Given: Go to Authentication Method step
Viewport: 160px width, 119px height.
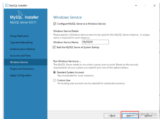Looking at the screenshot, I should click(22, 49).
